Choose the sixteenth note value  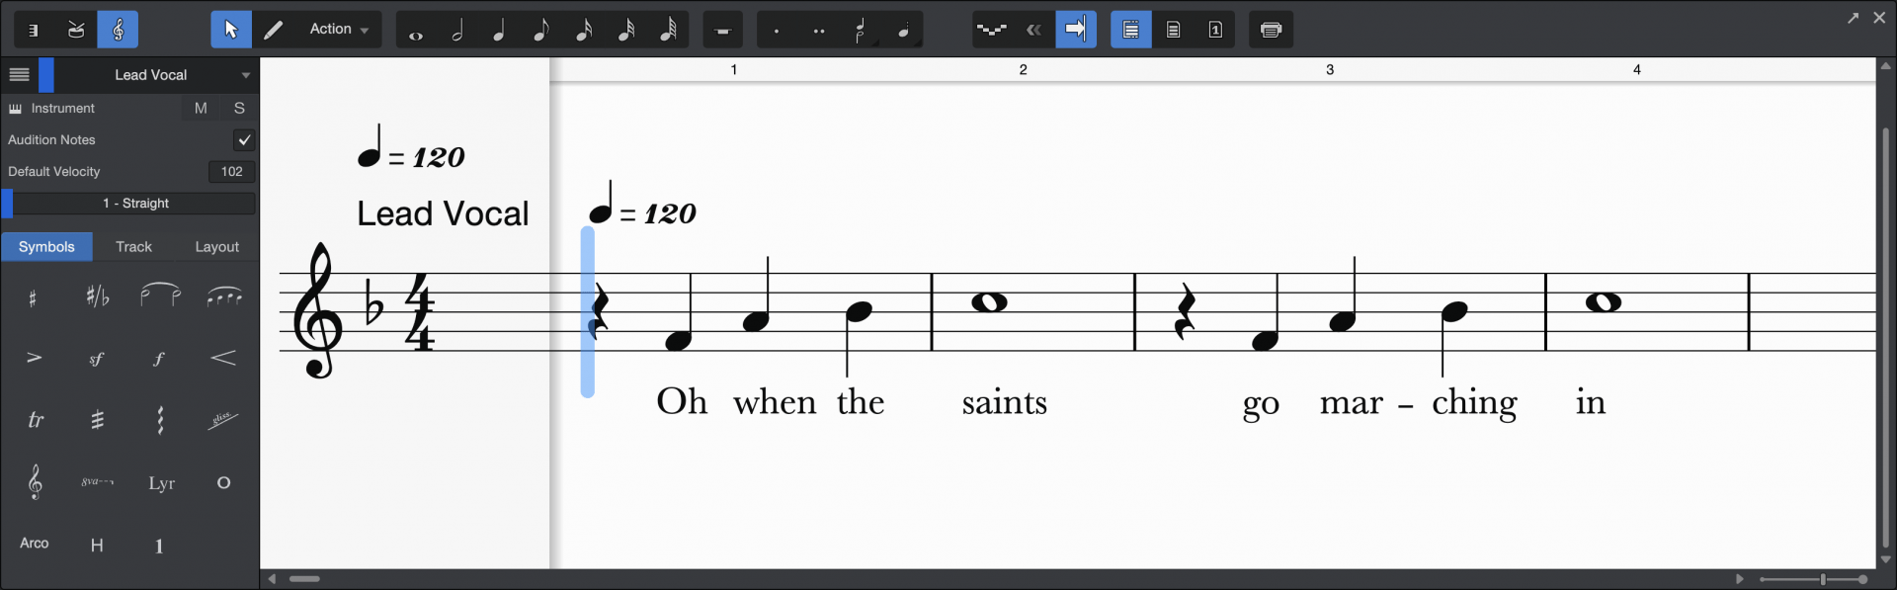584,30
